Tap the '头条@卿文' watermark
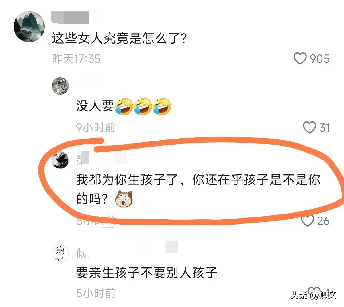The width and height of the screenshot is (344, 307). pyautogui.click(x=313, y=295)
